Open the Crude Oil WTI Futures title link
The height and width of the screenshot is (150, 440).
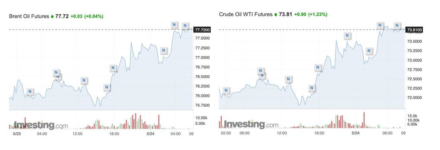(x=246, y=14)
